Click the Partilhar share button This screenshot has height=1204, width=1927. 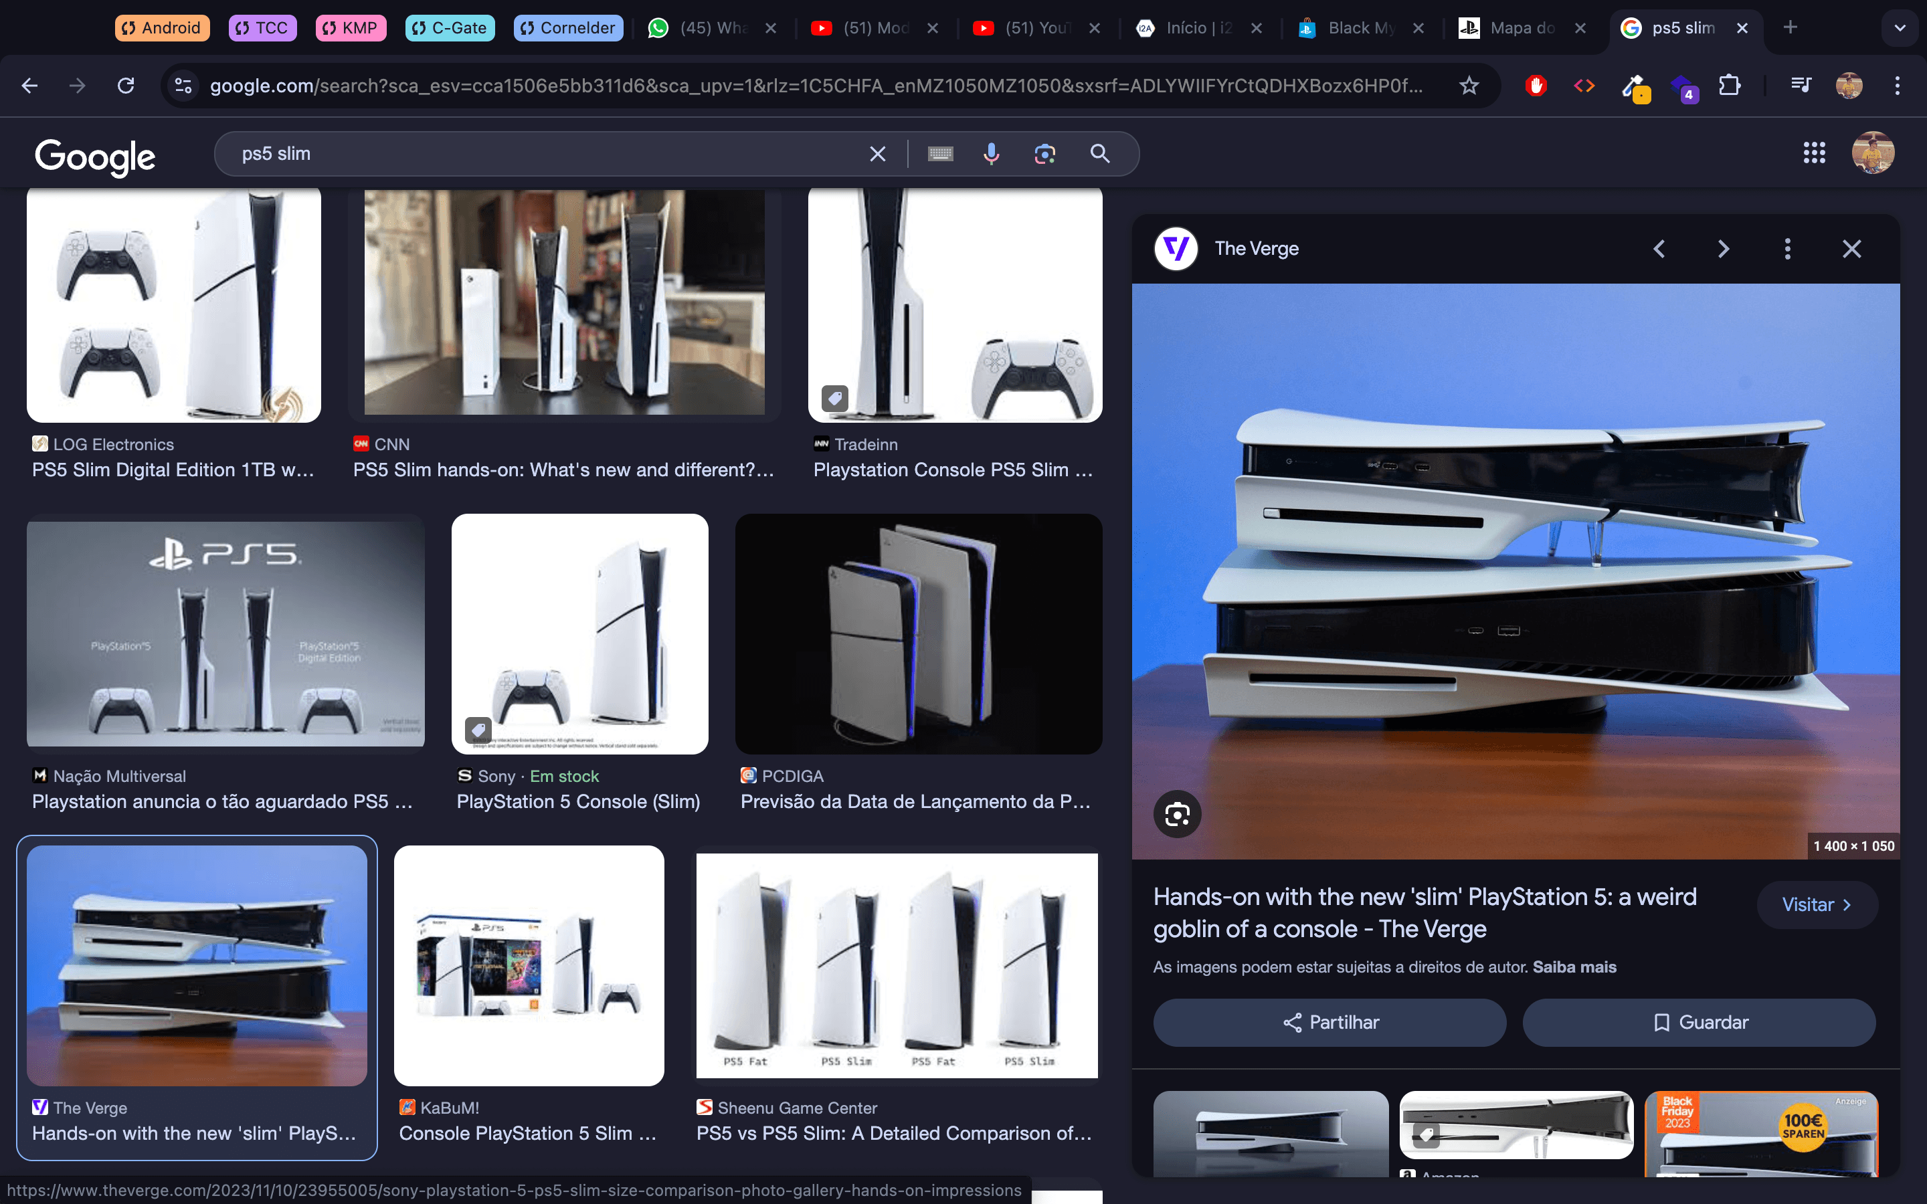coord(1329,1023)
